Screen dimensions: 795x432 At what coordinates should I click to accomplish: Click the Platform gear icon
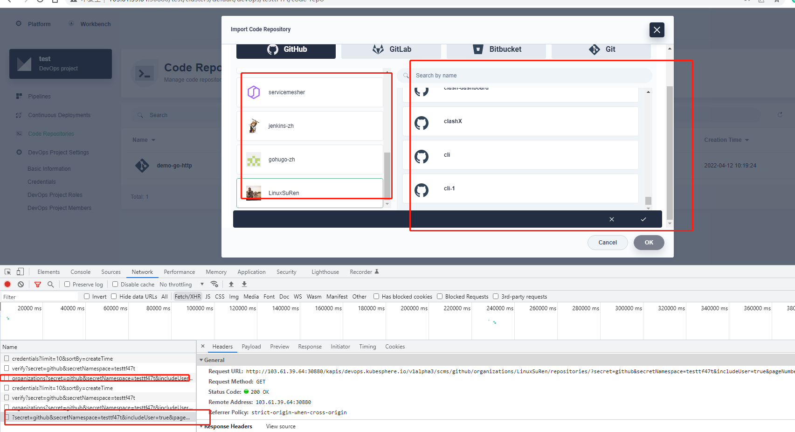click(x=19, y=24)
